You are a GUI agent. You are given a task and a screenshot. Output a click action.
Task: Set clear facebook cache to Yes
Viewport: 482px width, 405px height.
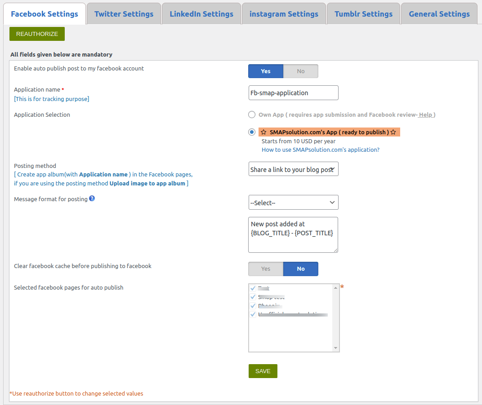coord(266,269)
